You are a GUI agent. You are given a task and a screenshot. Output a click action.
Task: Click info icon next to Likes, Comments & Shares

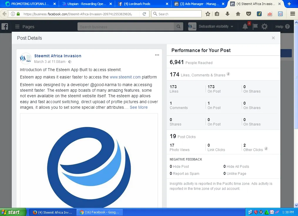click(228, 74)
